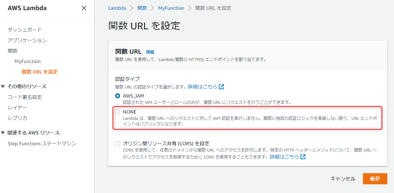Click the オリジン間リソース共有 (CORS) を設定 label

(x=166, y=144)
